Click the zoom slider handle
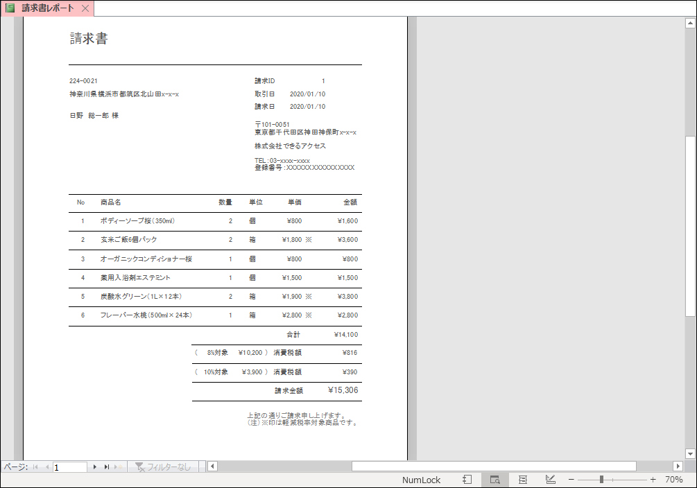Image resolution: width=697 pixels, height=488 pixels. coord(601,480)
